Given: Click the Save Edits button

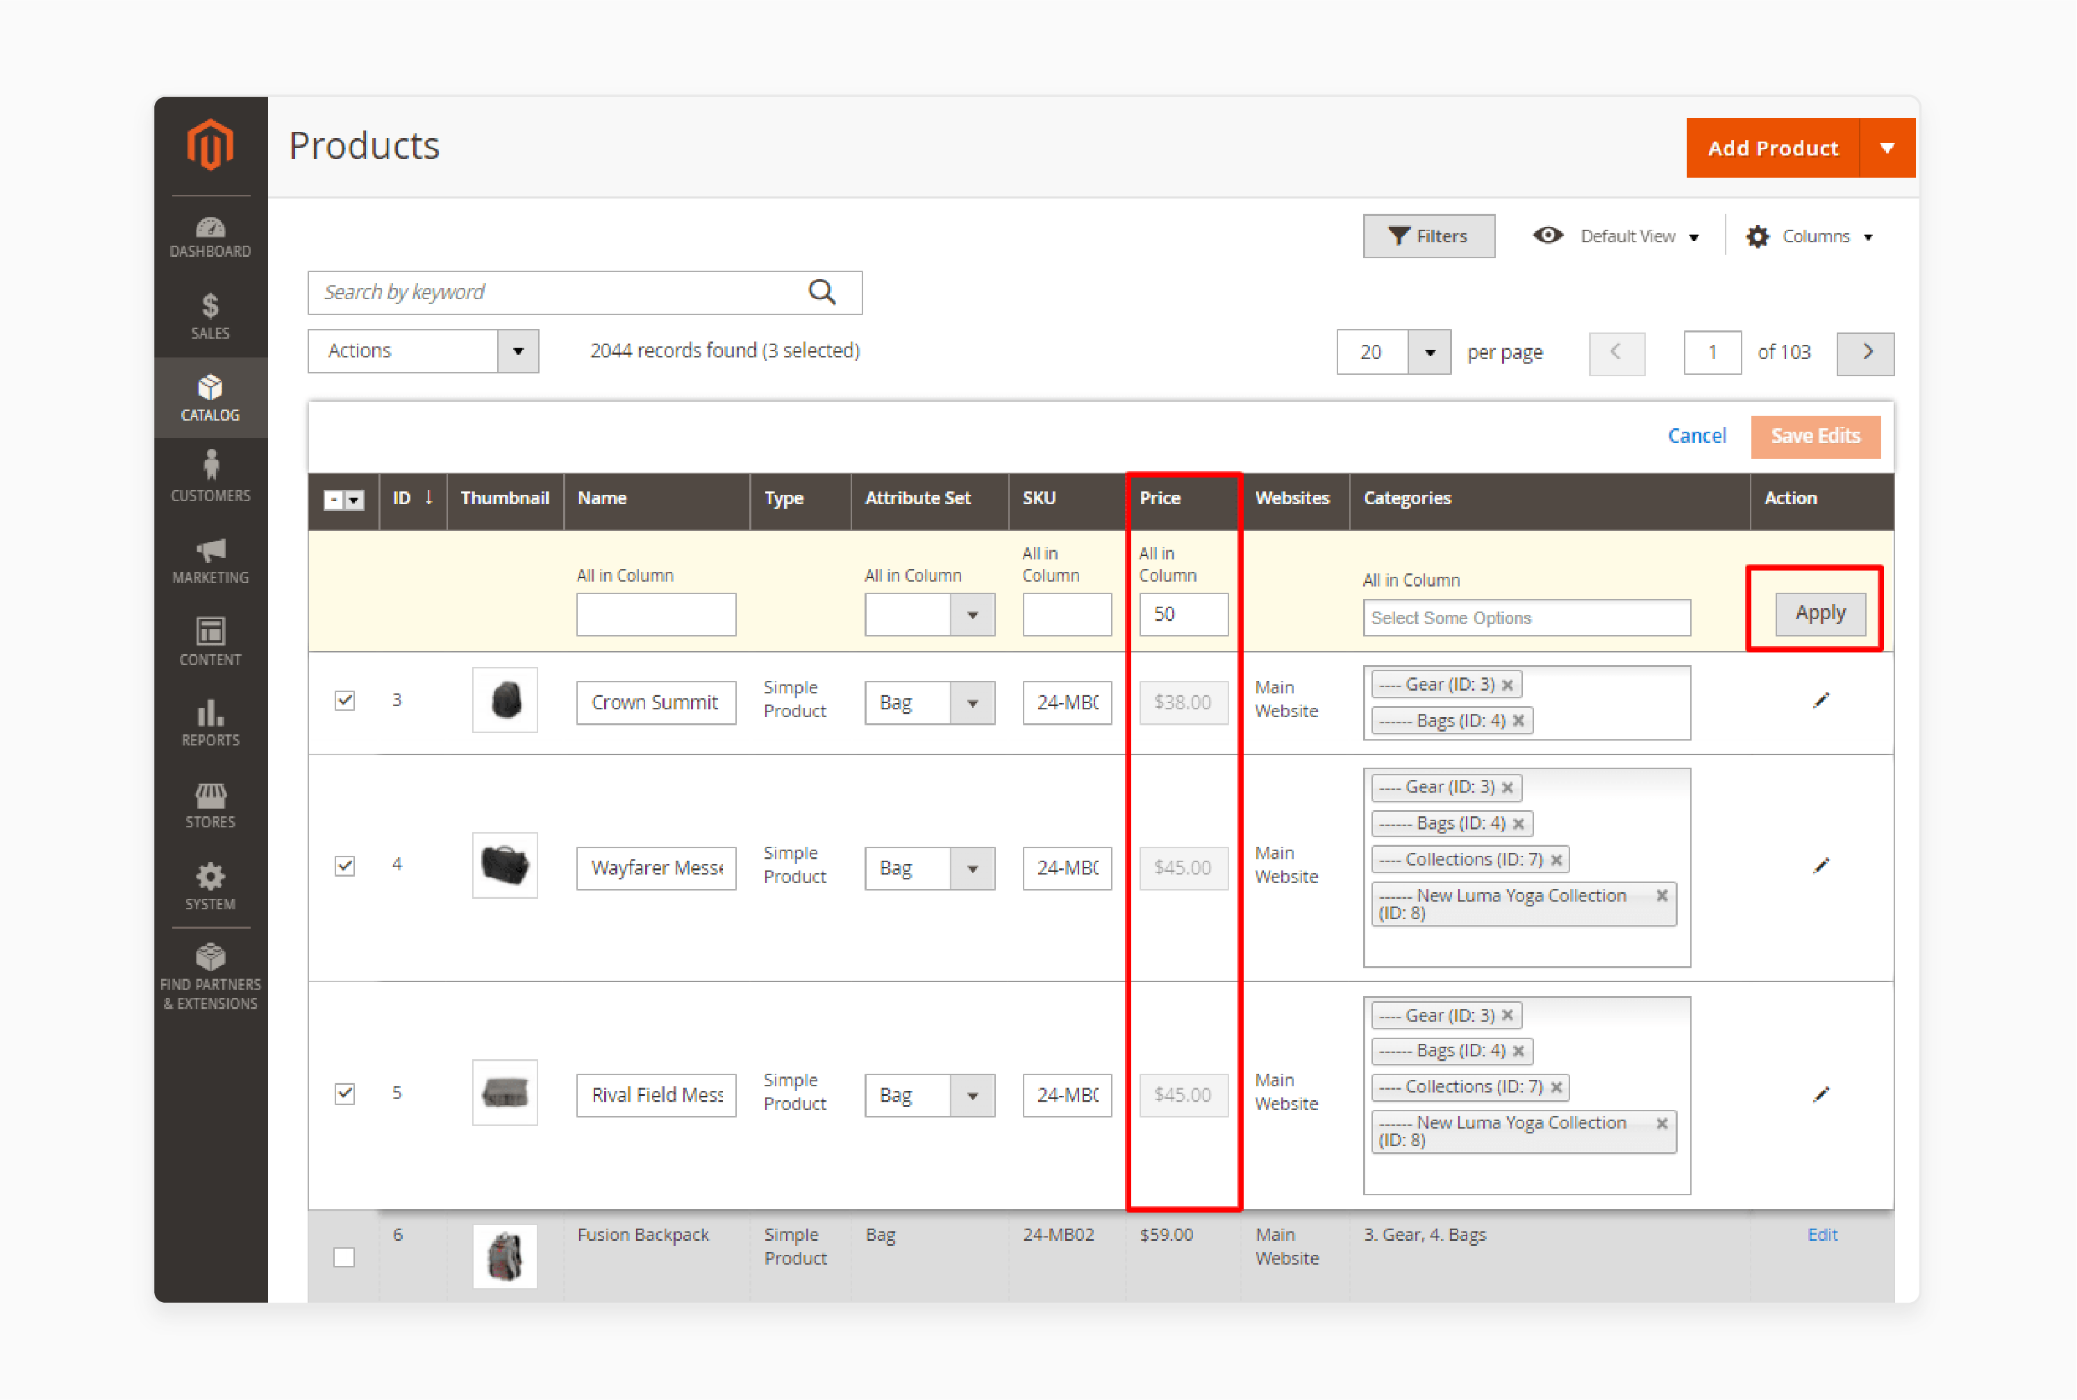Looking at the screenshot, I should pyautogui.click(x=1815, y=437).
